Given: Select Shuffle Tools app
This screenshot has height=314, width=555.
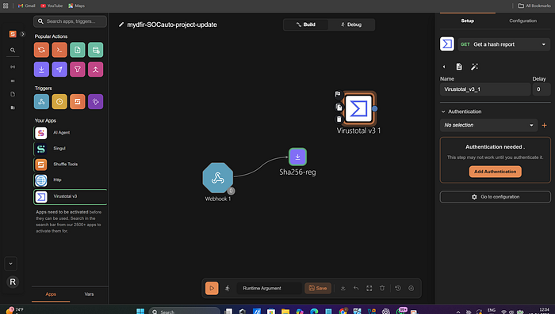Looking at the screenshot, I should pos(70,165).
